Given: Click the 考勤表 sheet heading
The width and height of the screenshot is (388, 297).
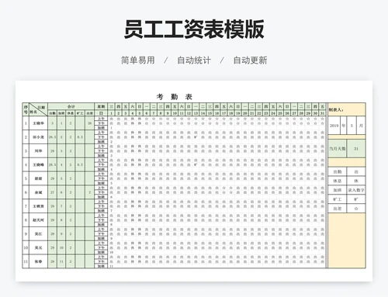Looking at the screenshot, I should (175, 97).
